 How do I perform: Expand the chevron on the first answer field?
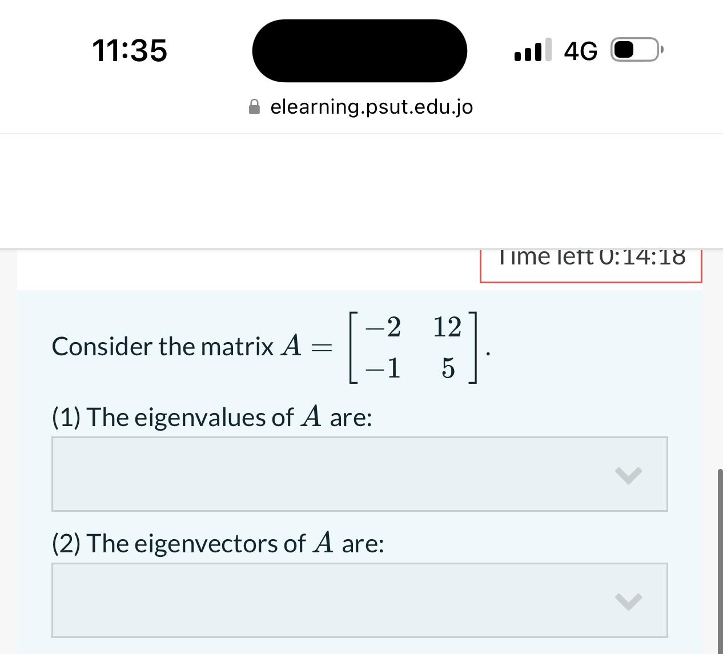coord(629,474)
